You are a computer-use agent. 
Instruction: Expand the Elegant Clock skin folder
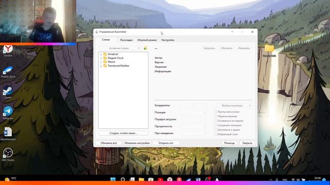click(x=101, y=58)
